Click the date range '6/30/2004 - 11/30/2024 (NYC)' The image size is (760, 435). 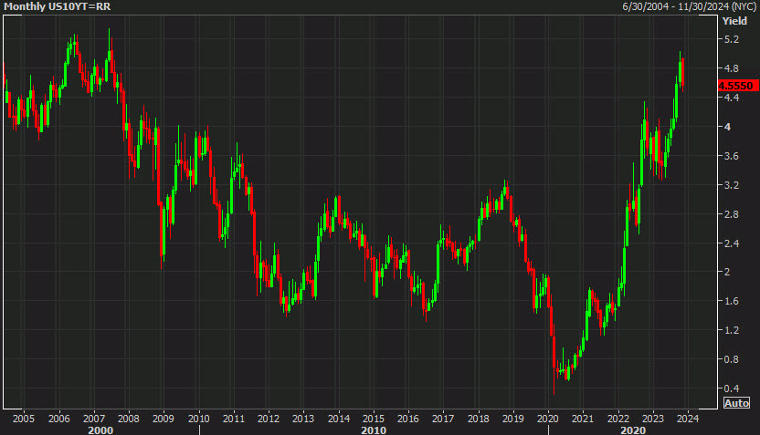pyautogui.click(x=690, y=6)
